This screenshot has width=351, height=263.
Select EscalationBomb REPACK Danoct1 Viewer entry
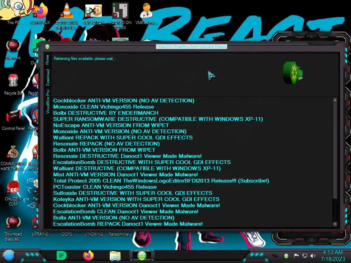(128, 224)
